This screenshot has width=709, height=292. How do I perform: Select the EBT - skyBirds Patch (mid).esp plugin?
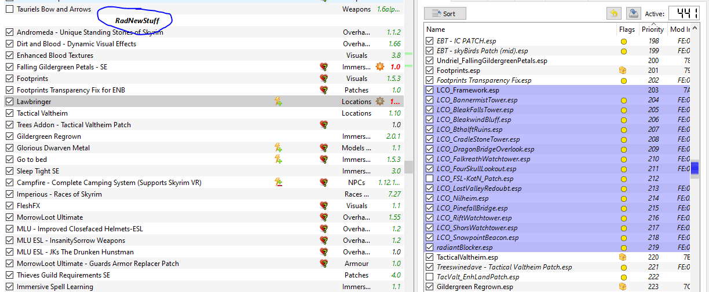[557, 51]
